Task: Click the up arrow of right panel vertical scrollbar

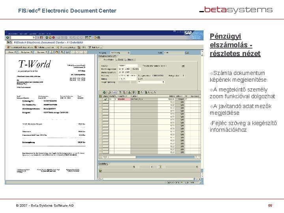Action: point(202,51)
